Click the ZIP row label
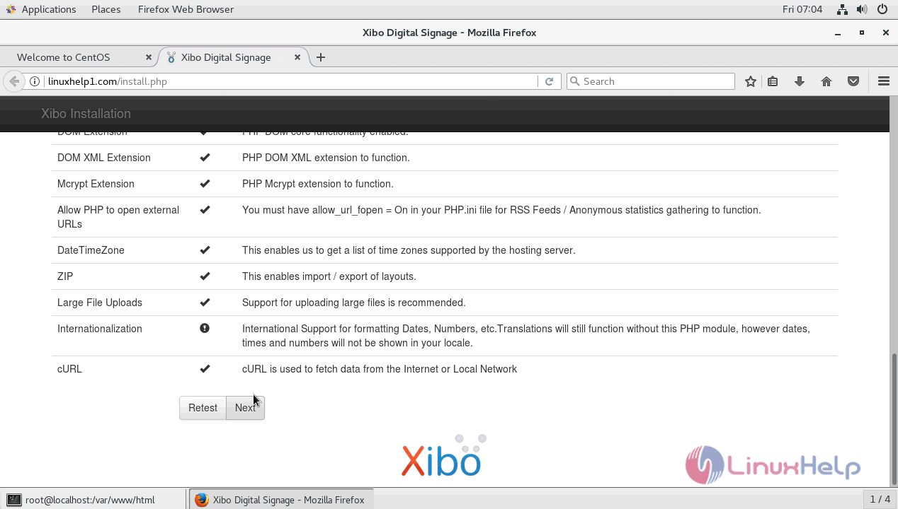This screenshot has width=898, height=509. (x=65, y=276)
